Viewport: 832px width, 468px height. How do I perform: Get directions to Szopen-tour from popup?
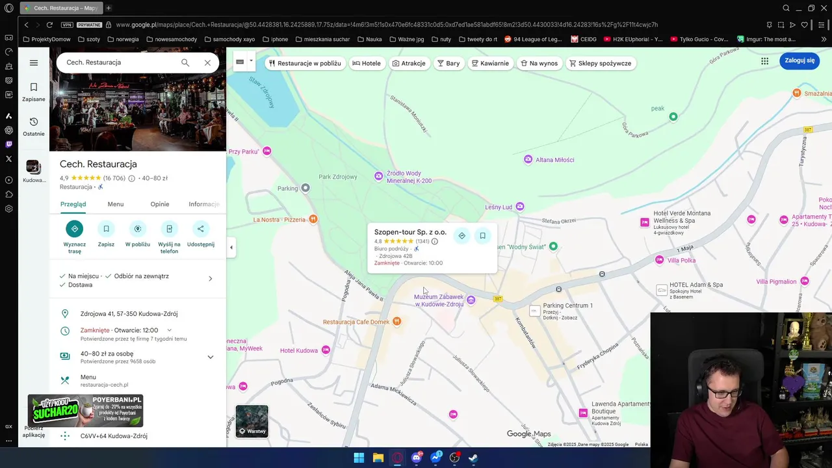click(x=461, y=236)
